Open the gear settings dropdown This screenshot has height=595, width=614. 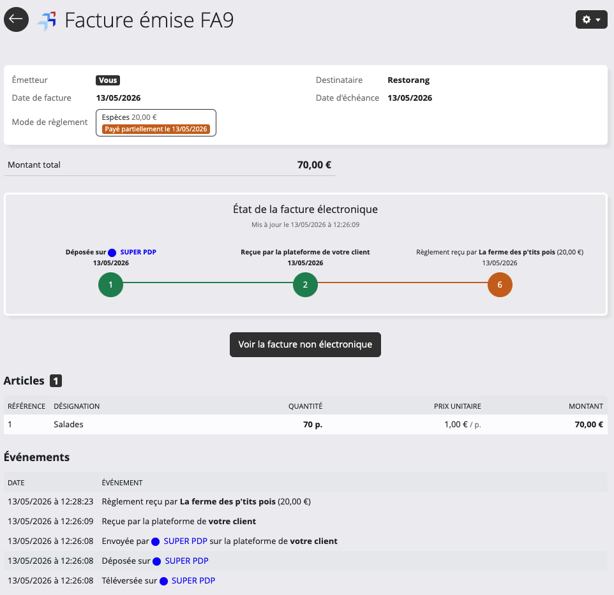tap(591, 20)
